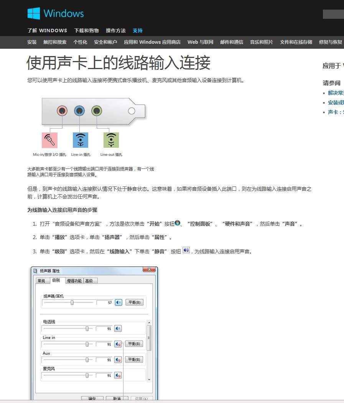Open 了解 WINDOWS menu
Viewport: 344px width, 403px height.
point(47,31)
